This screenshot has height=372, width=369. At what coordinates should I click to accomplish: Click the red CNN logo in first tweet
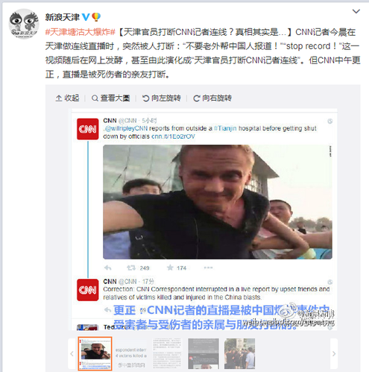[87, 129]
